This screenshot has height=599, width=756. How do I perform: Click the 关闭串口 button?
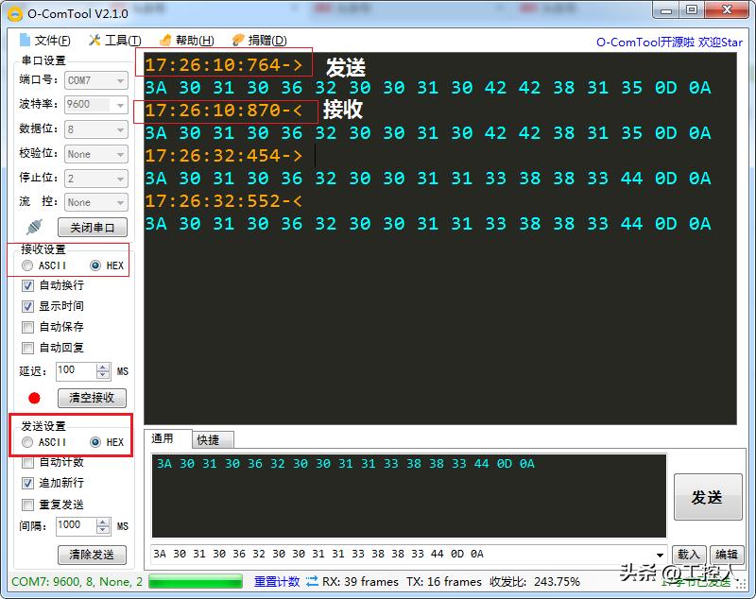tap(92, 227)
